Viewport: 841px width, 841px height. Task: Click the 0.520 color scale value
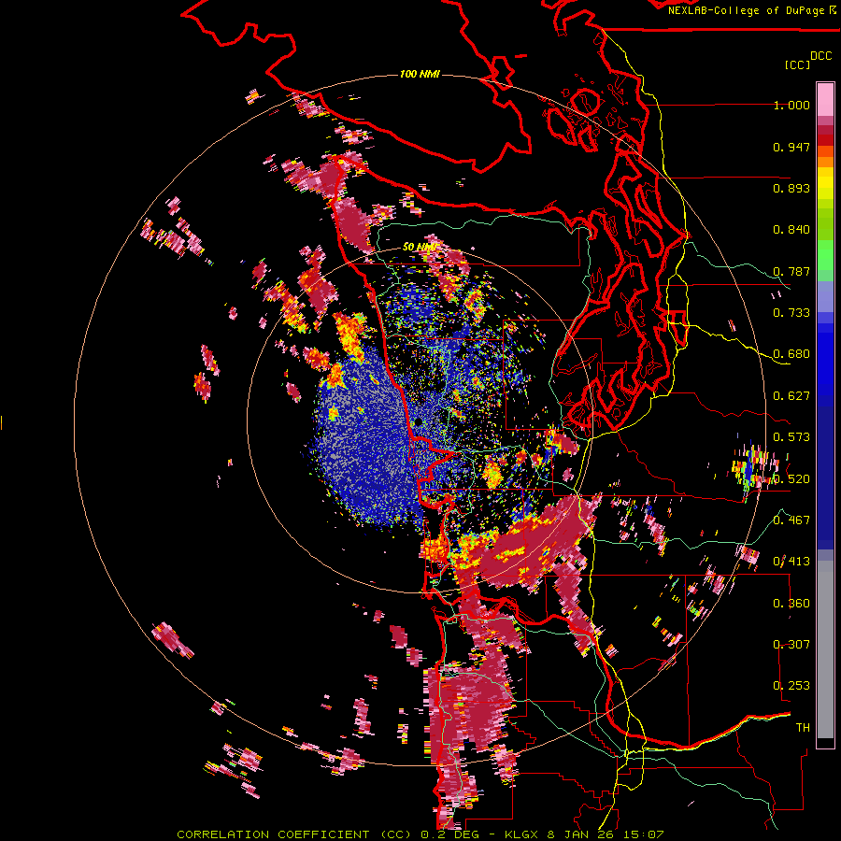point(791,478)
